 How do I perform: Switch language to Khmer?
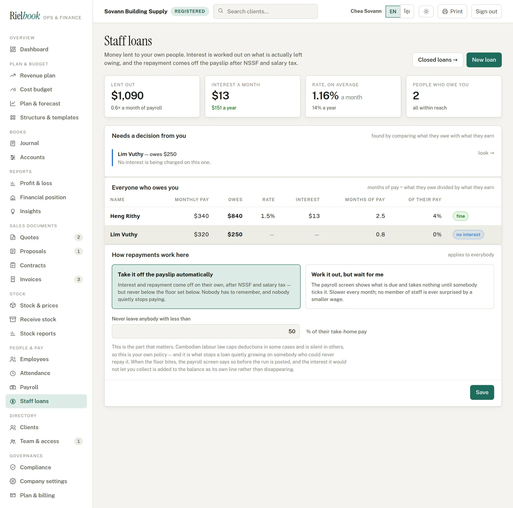click(x=407, y=11)
